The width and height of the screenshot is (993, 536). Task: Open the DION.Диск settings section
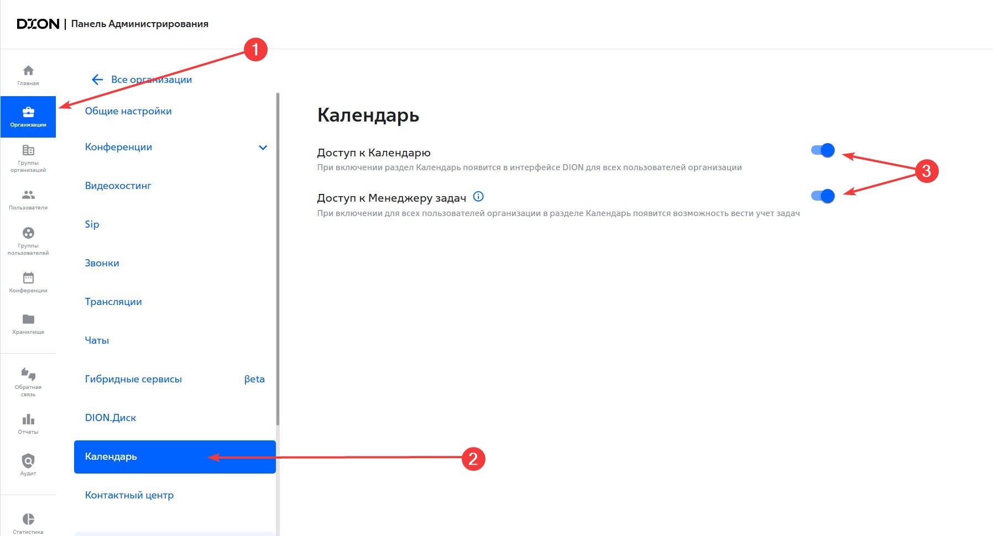(x=111, y=418)
